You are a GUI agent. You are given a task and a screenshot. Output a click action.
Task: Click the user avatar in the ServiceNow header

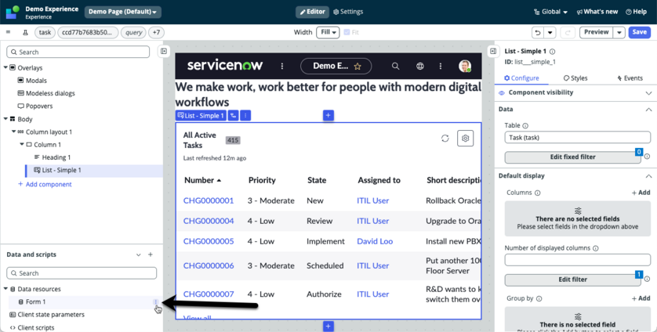click(464, 66)
